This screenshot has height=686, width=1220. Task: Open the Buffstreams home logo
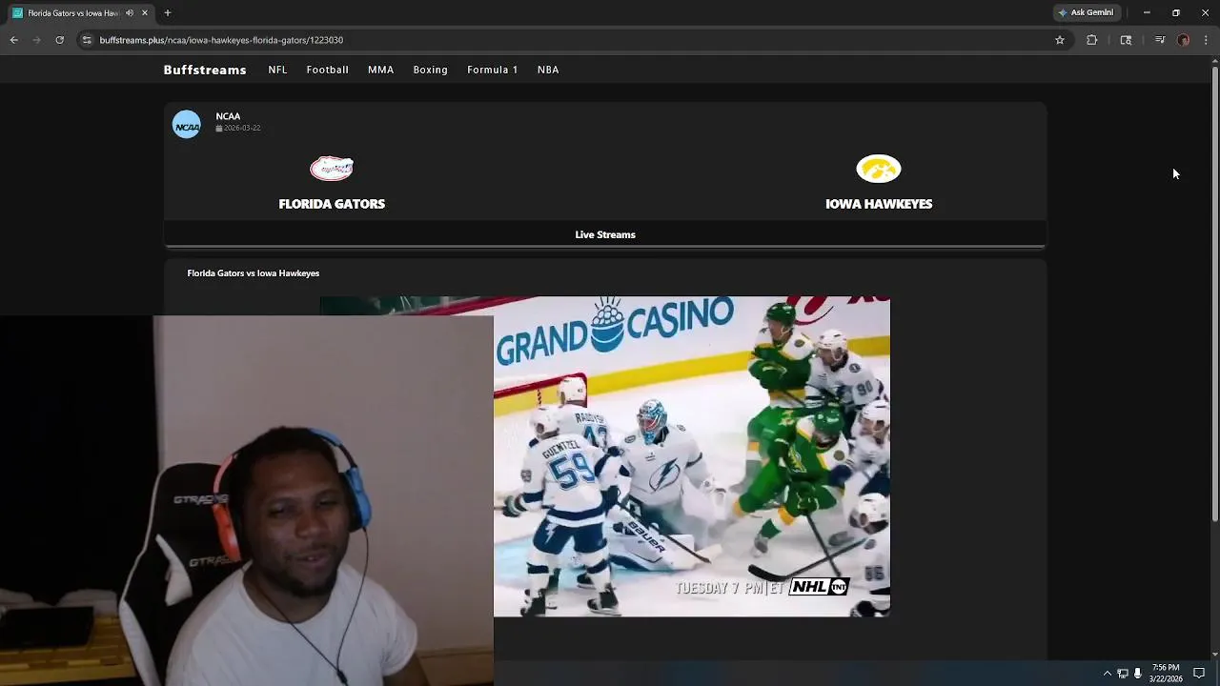[205, 70]
